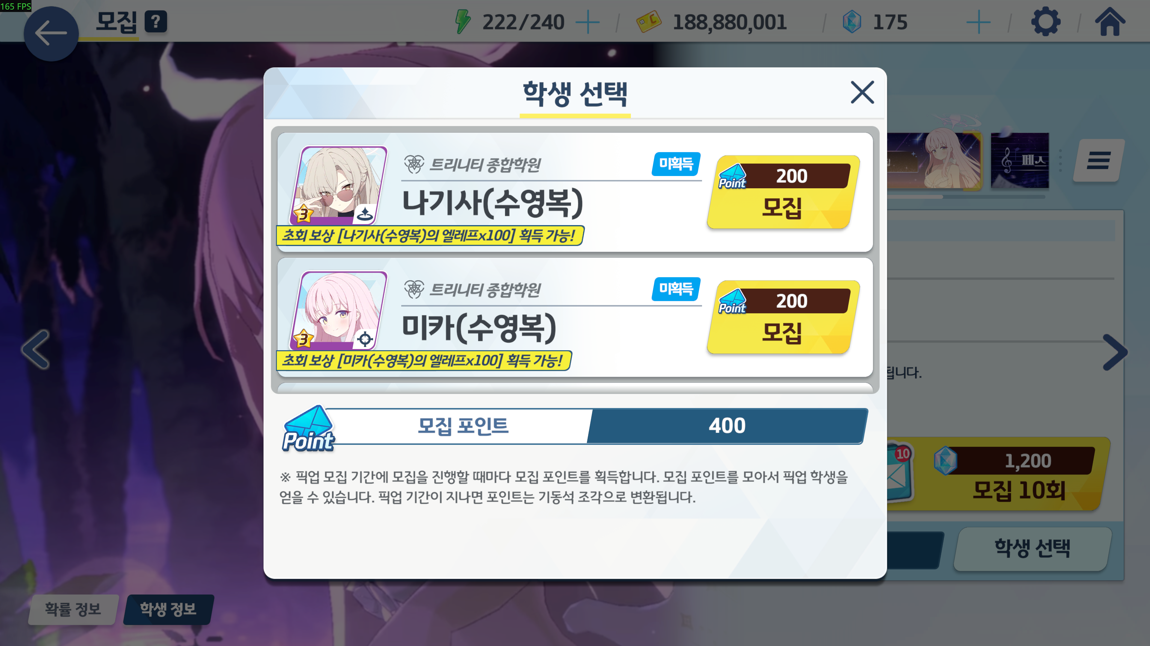Go back with the arrow button
1150x646 pixels.
coord(51,34)
